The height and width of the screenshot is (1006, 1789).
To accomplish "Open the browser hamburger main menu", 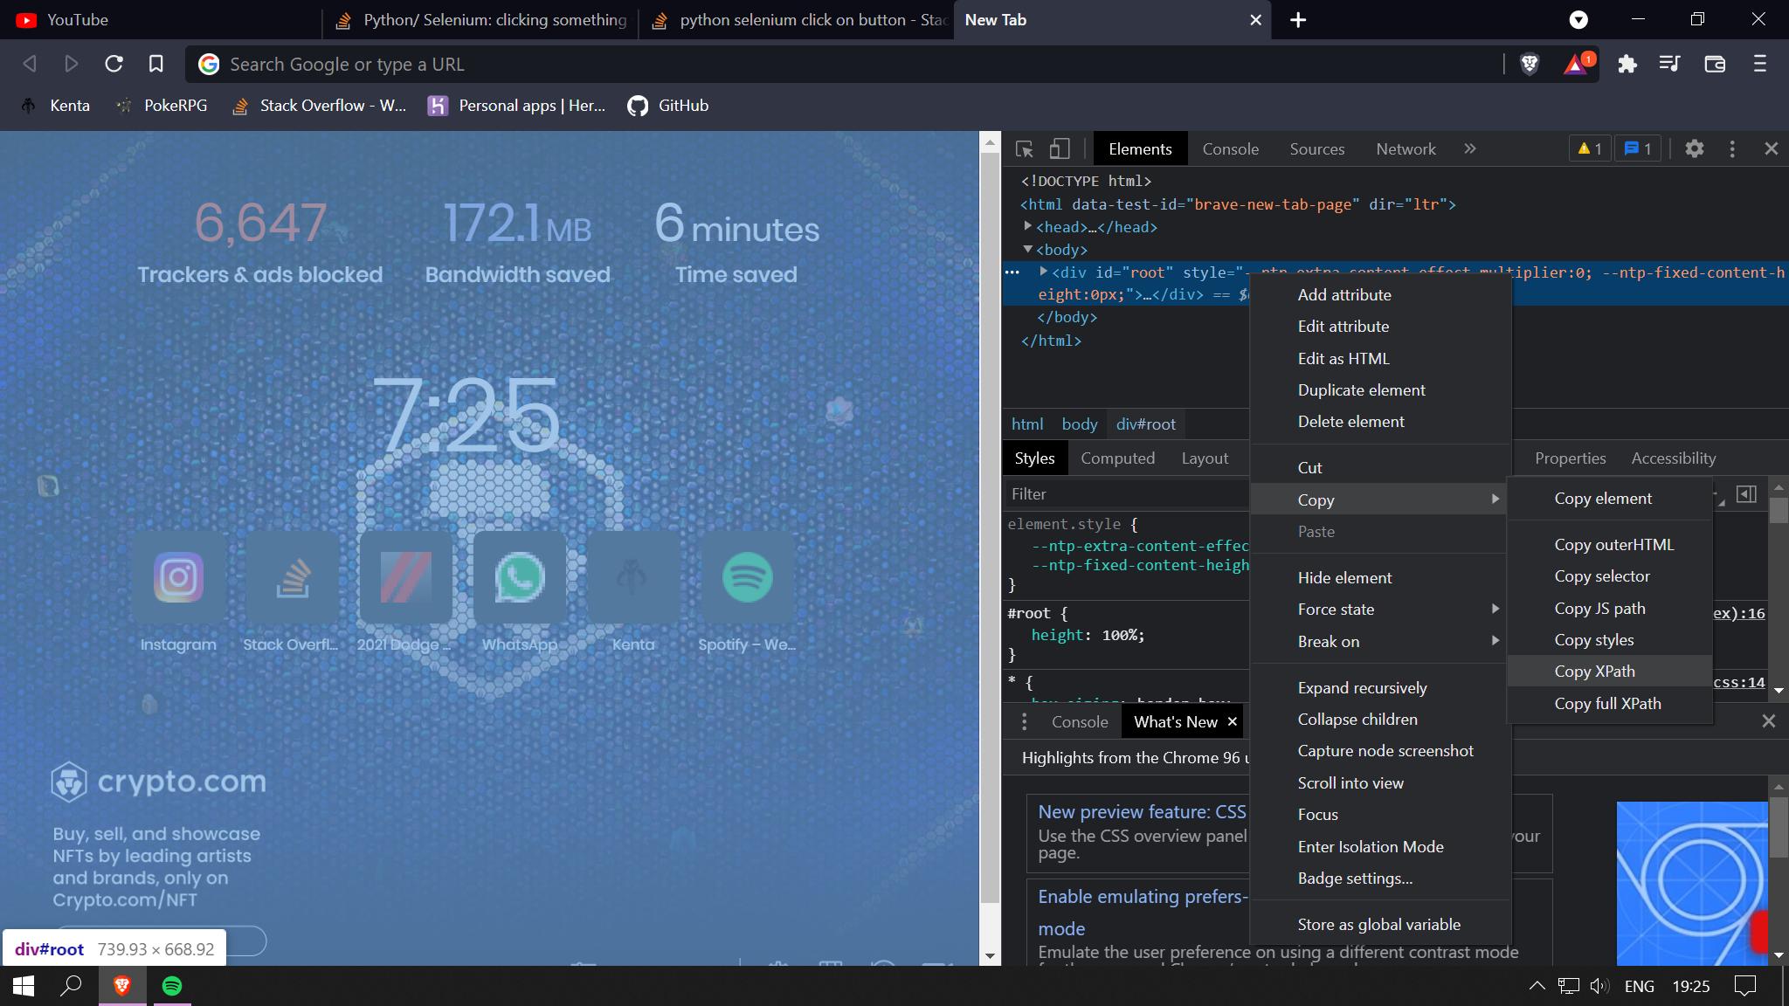I will tap(1760, 64).
